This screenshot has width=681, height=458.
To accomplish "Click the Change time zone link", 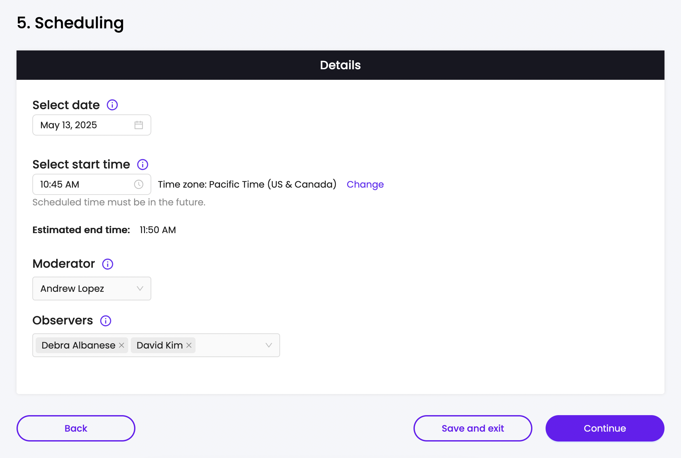I will (x=365, y=184).
